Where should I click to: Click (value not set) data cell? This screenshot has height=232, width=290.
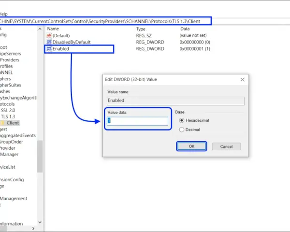[x=193, y=35]
